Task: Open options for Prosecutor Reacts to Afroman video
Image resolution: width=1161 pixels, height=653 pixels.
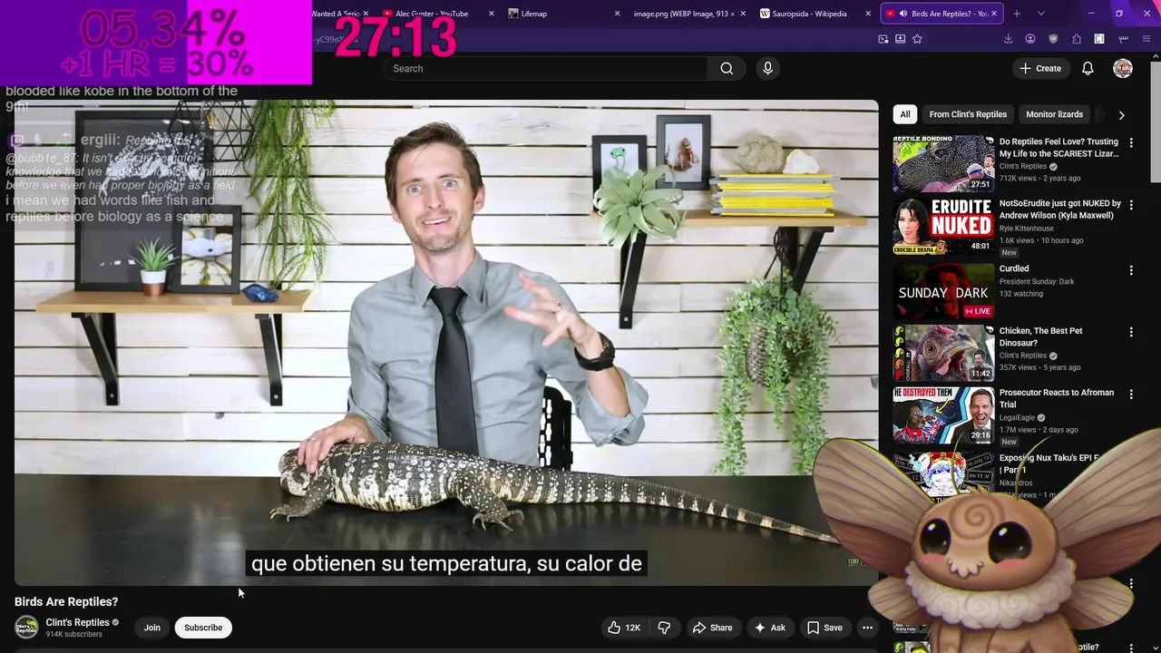Action: [x=1131, y=395]
